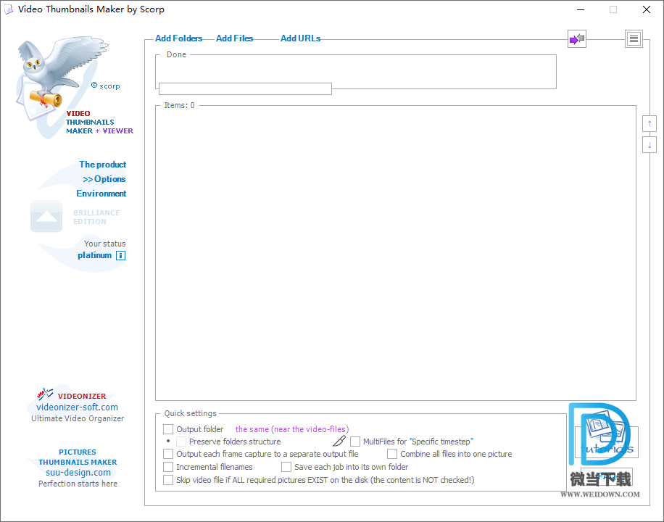
Task: Click the Videonizer logo icon
Action: [x=45, y=394]
